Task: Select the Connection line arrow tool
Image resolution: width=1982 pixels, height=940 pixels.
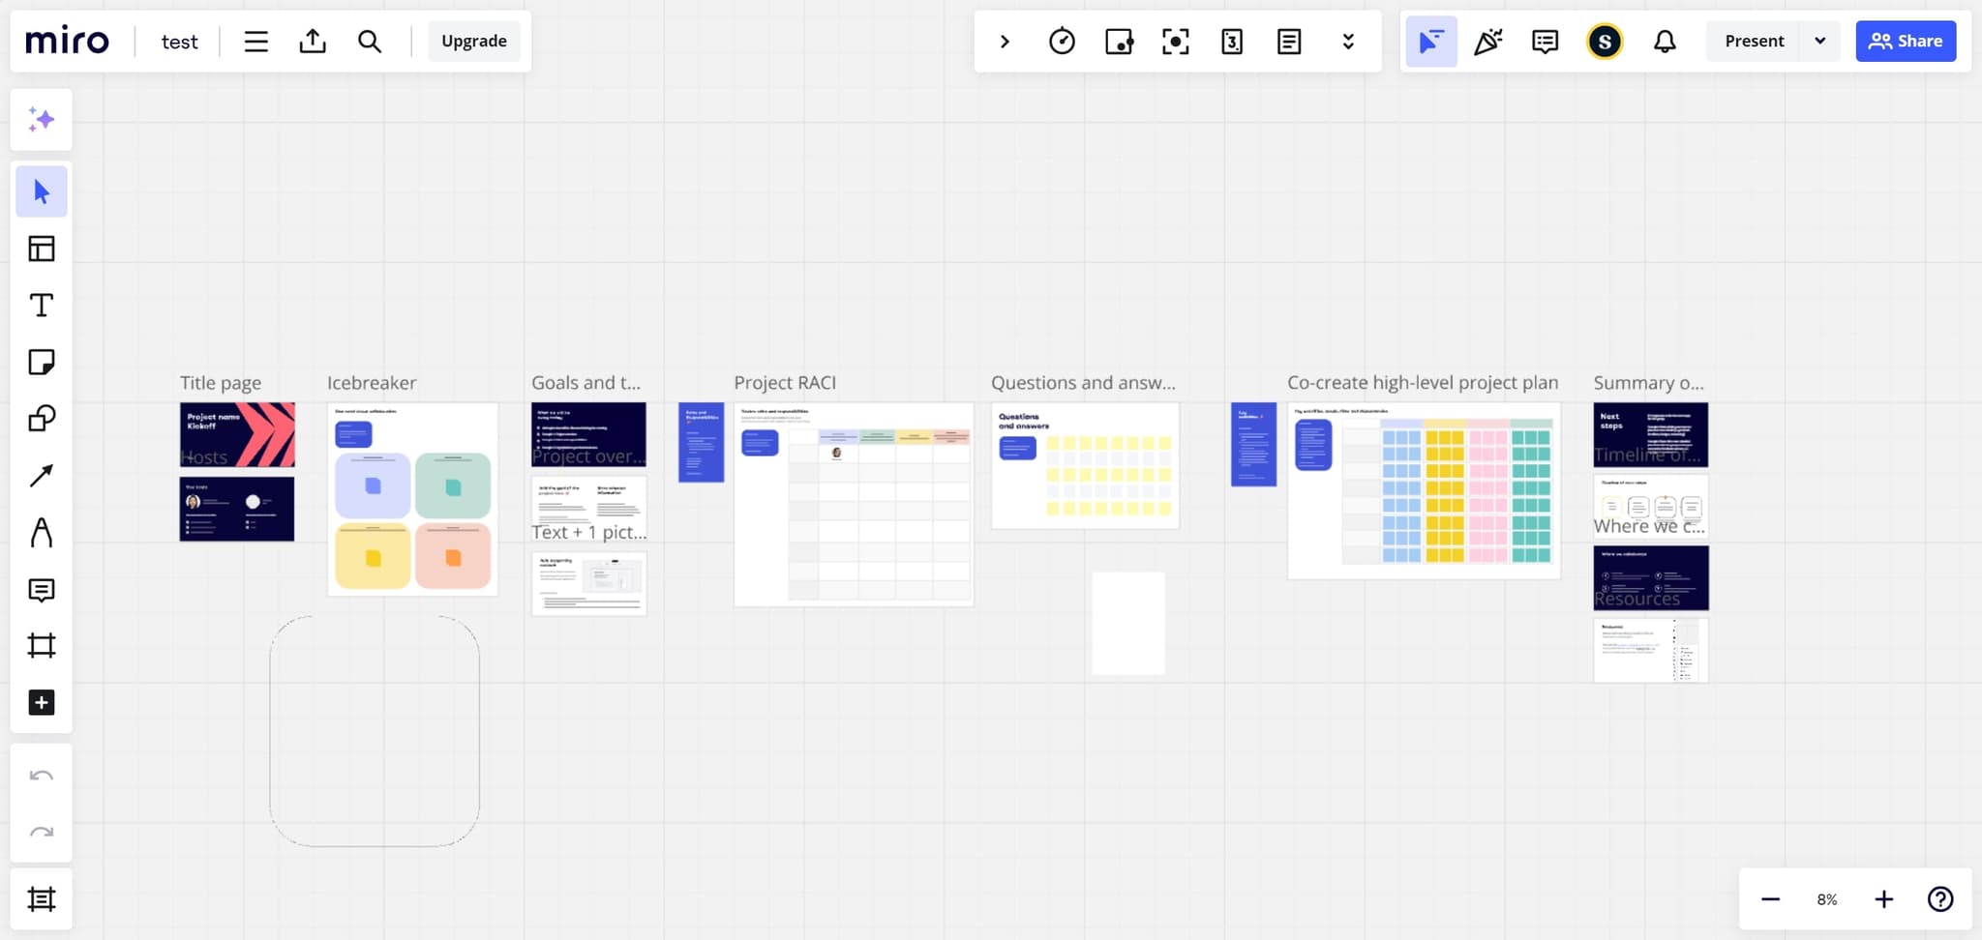Action: (41, 476)
